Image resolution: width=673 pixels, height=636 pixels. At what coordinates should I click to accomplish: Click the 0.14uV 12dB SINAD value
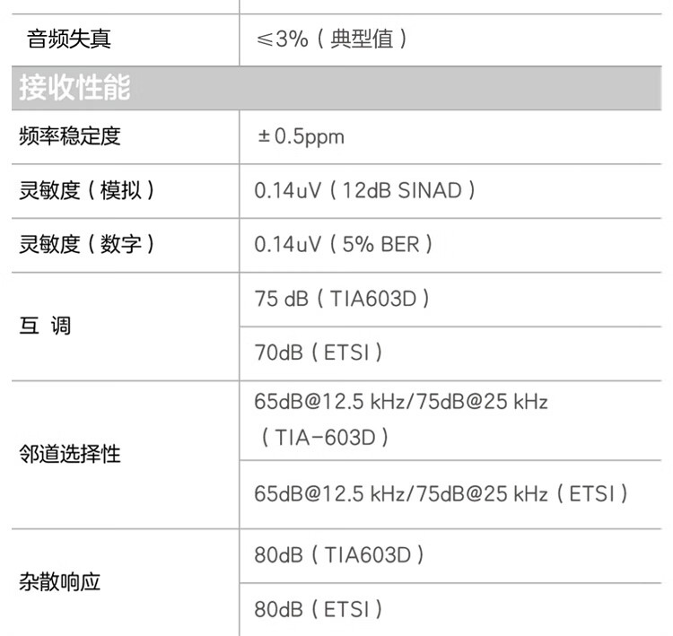[364, 190]
